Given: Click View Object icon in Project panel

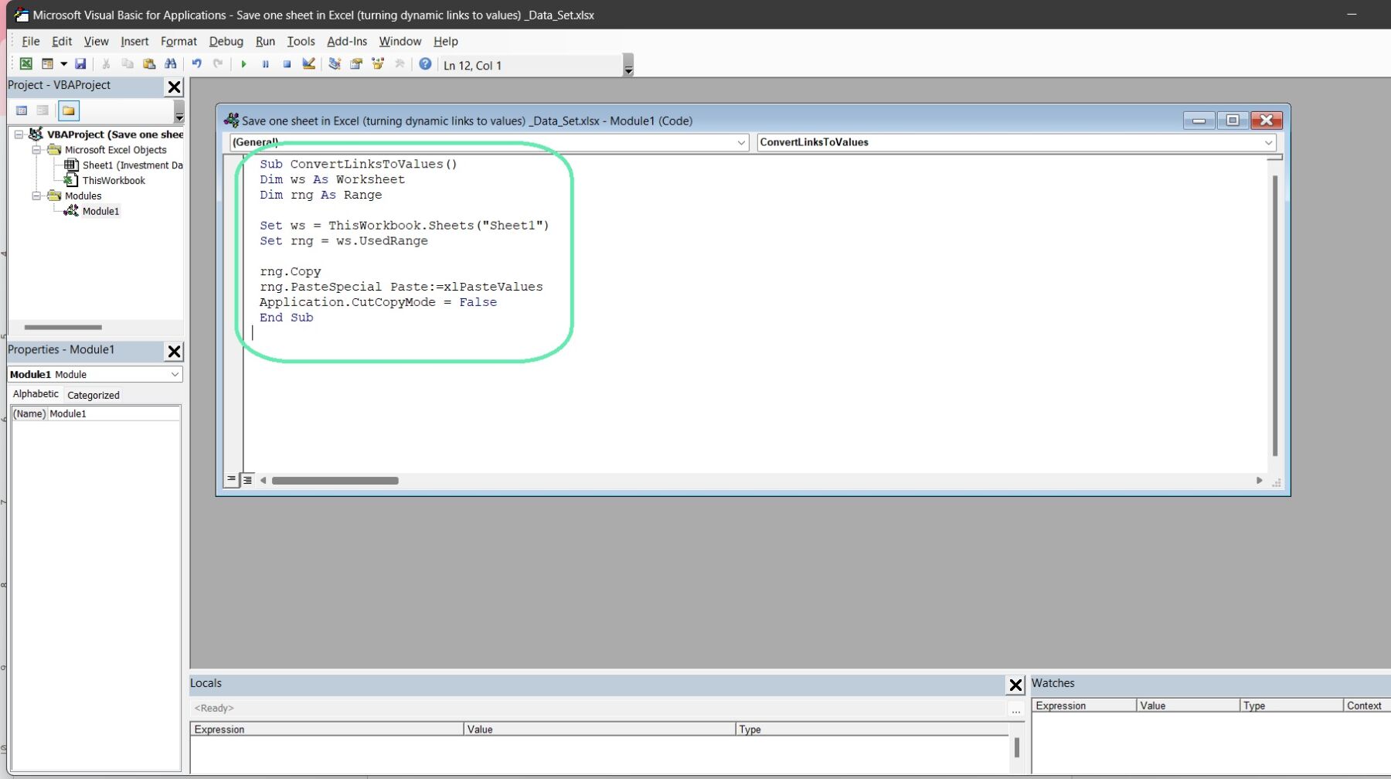Looking at the screenshot, I should click(43, 111).
